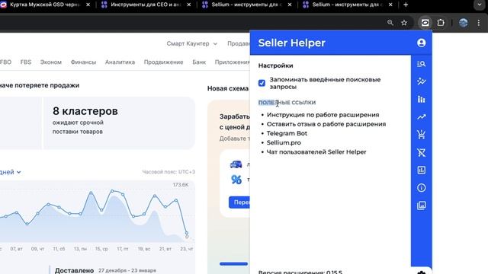
Task: Open the crossed-out cart tool in sidebar
Action: coord(421,152)
